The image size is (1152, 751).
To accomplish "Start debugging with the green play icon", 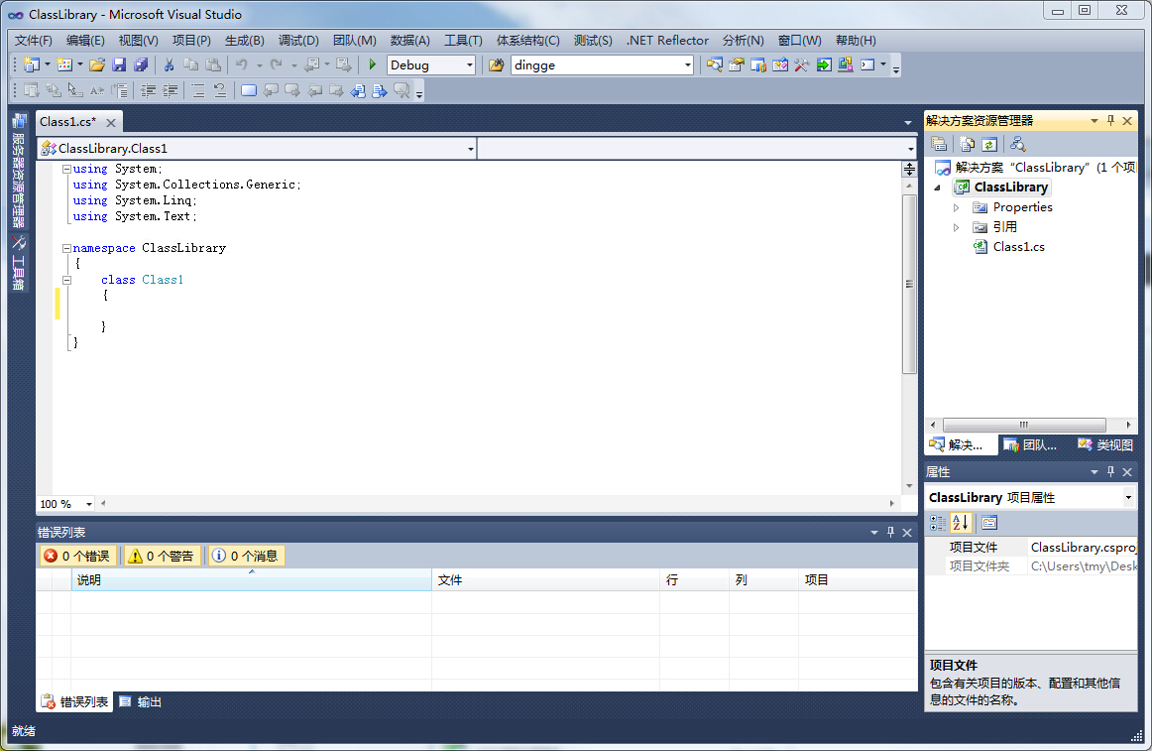I will click(373, 64).
